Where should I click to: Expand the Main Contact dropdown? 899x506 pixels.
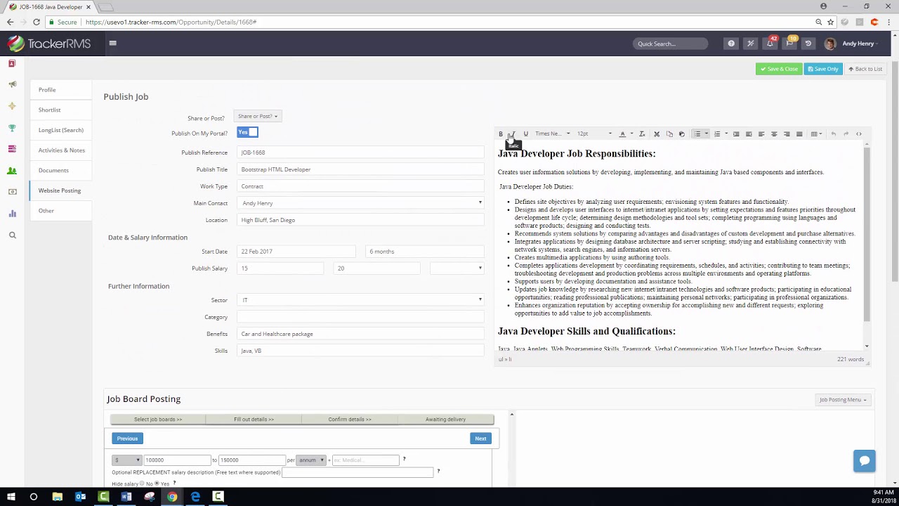(360, 203)
